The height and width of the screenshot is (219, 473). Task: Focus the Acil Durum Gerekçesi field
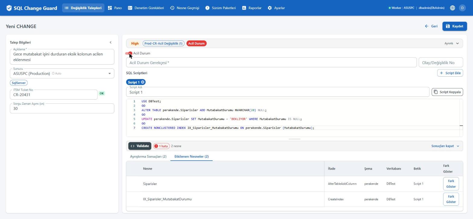pos(271,62)
